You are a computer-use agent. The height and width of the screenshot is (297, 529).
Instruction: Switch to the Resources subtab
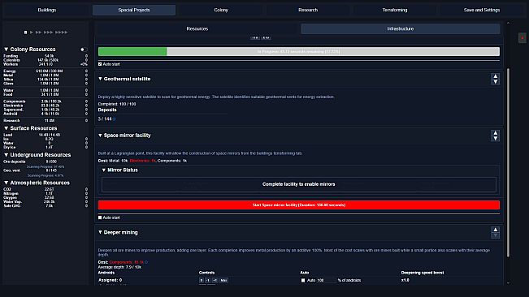coord(197,28)
